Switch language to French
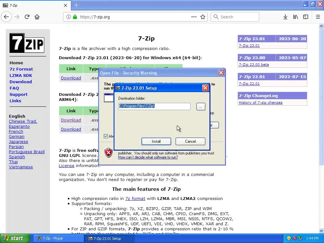This screenshot has height=243, width=324. [16, 131]
